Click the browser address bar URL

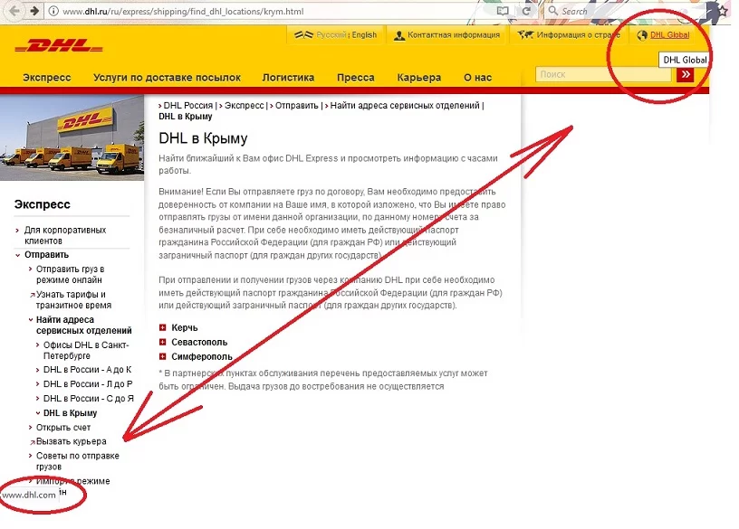[183, 11]
